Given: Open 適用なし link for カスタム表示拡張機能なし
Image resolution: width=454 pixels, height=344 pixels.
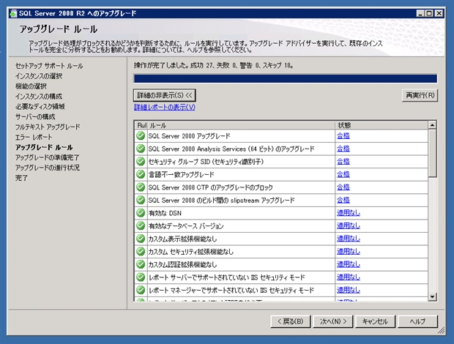Looking at the screenshot, I should [349, 239].
